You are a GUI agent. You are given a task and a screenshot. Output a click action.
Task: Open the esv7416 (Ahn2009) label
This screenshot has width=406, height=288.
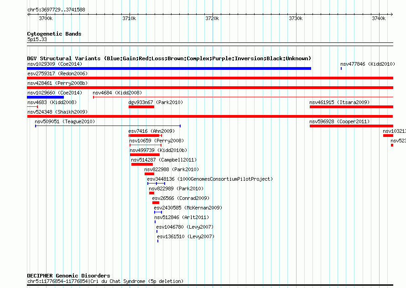(x=151, y=131)
